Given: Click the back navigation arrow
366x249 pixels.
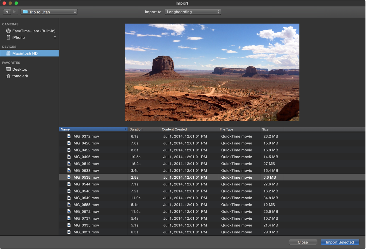Looking at the screenshot, I should point(7,12).
